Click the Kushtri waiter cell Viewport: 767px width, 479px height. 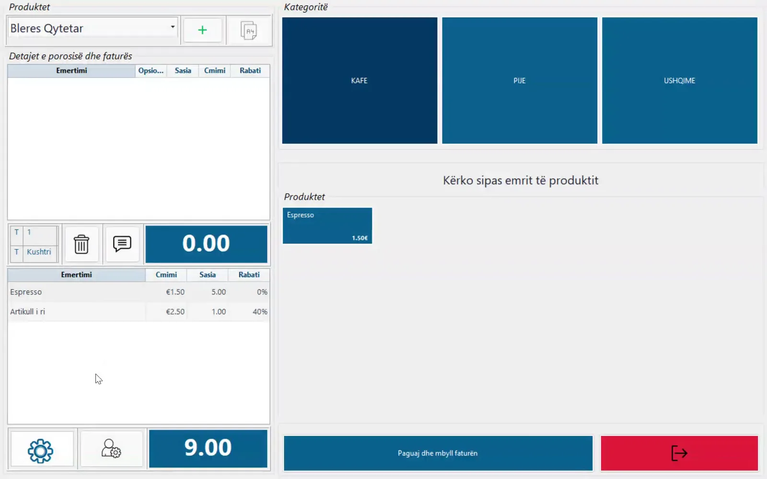(x=39, y=251)
